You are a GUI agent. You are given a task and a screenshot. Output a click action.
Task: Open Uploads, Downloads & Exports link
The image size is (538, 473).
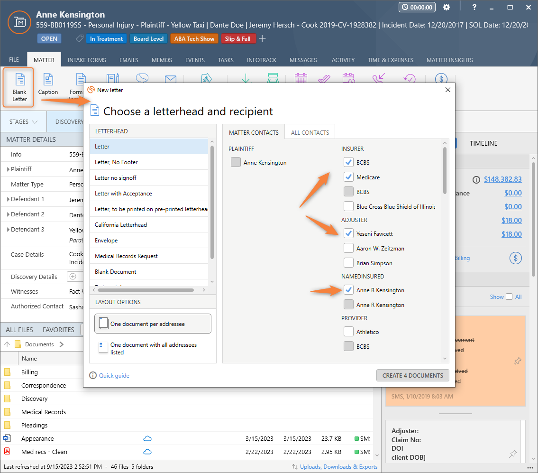338,466
